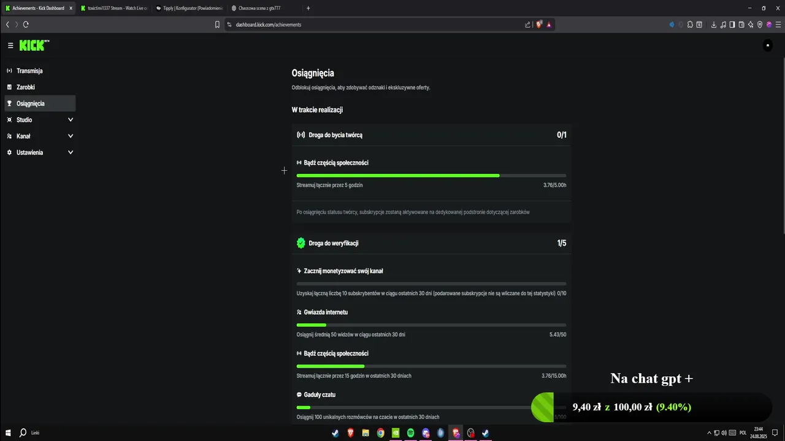
Task: Open the notification center icon
Action: point(775,432)
